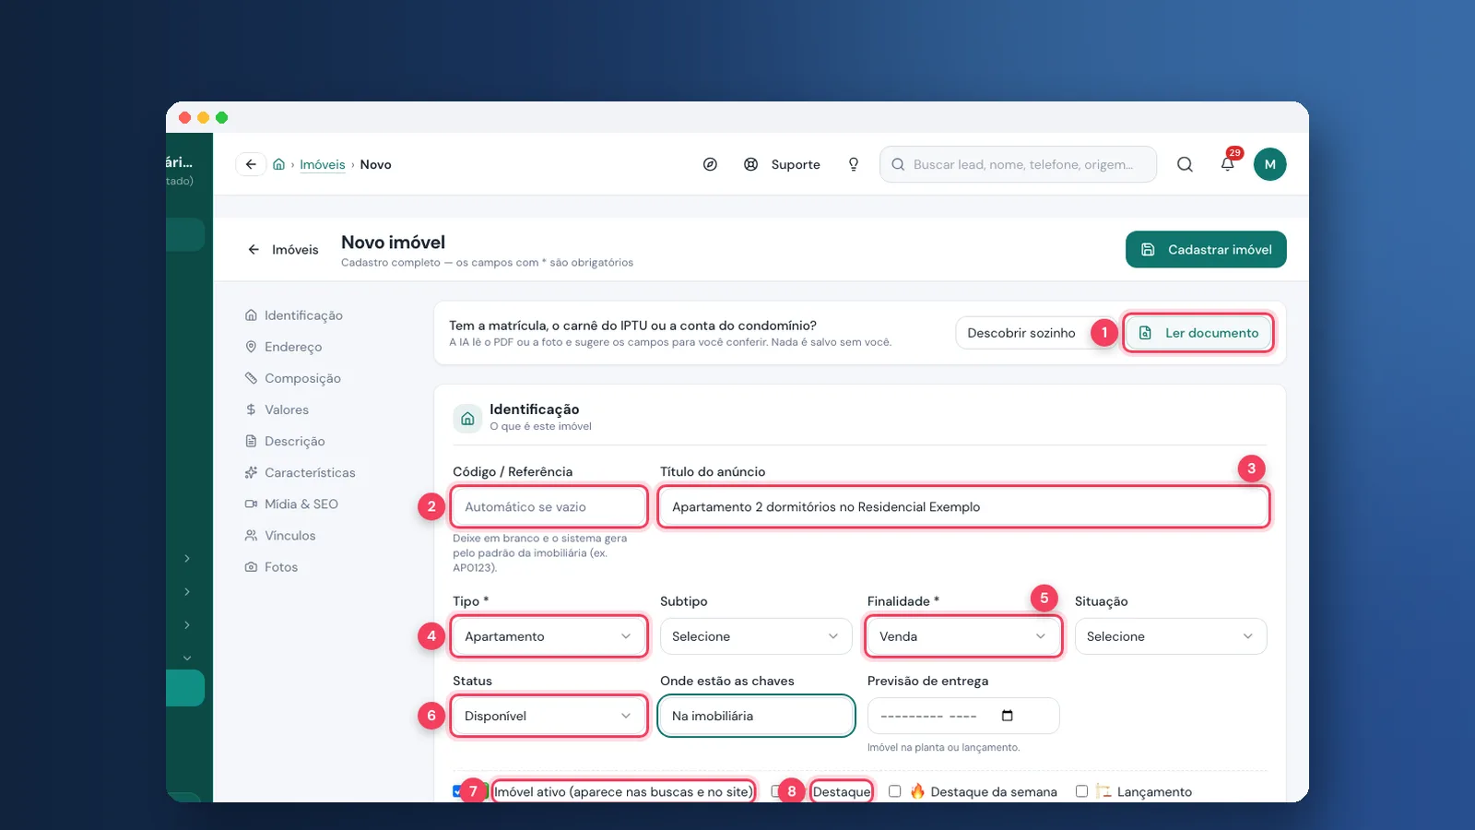Open the Tipo dropdown showing Apartamento
The image size is (1475, 830).
[549, 636]
